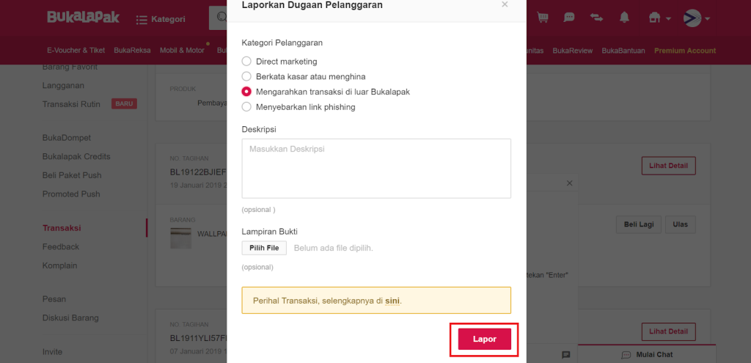Follow the 'sini' link in the notice
This screenshot has height=363, width=751.
392,301
